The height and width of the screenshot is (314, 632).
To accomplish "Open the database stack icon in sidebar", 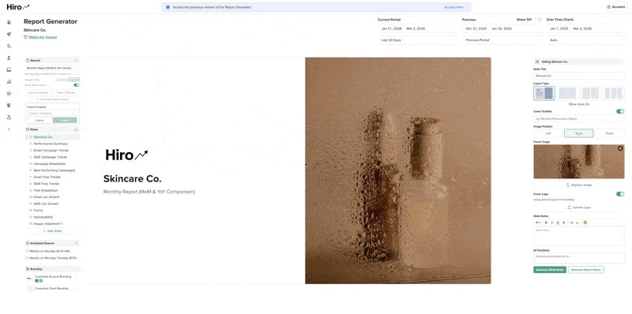I will click(x=9, y=93).
